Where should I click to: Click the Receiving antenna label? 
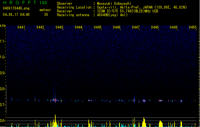tap(73, 15)
